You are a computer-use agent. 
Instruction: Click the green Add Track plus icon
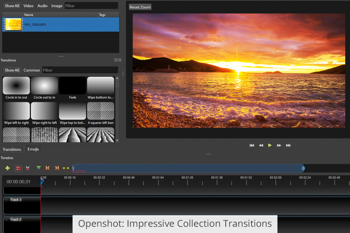pyautogui.click(x=7, y=168)
